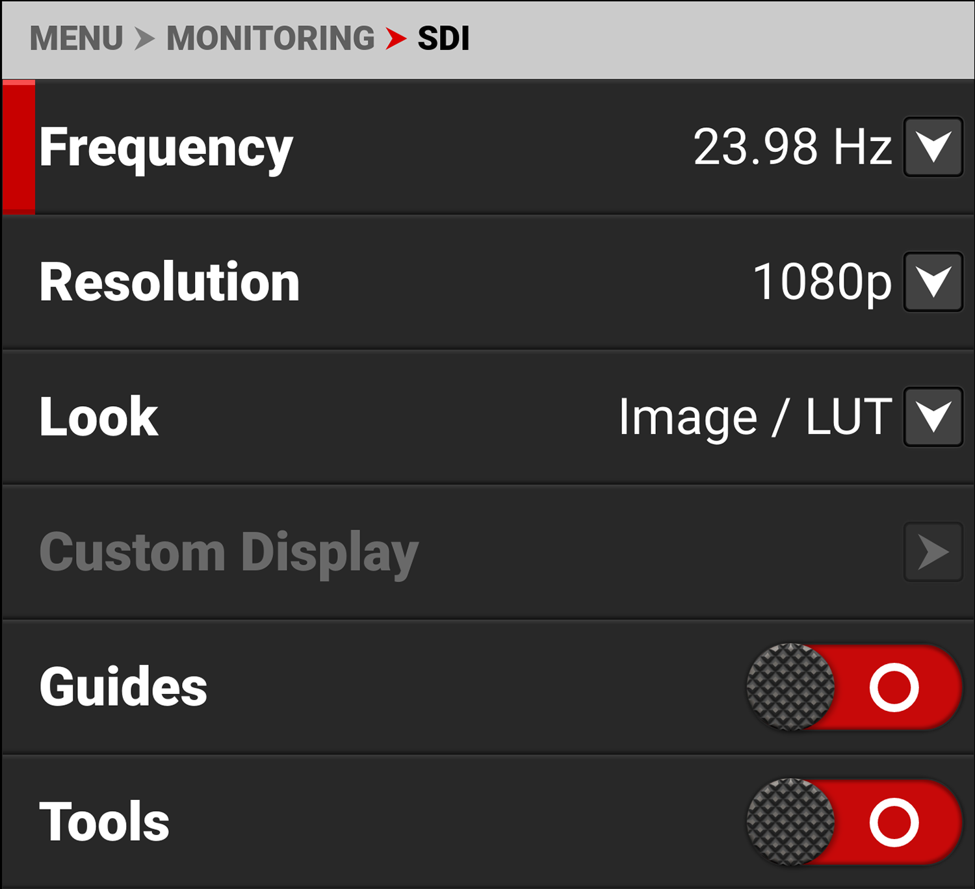Click the Look setting label
The image size is (975, 889).
pos(99,417)
